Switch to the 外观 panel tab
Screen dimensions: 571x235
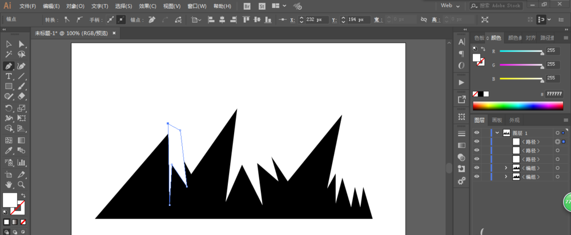point(514,120)
